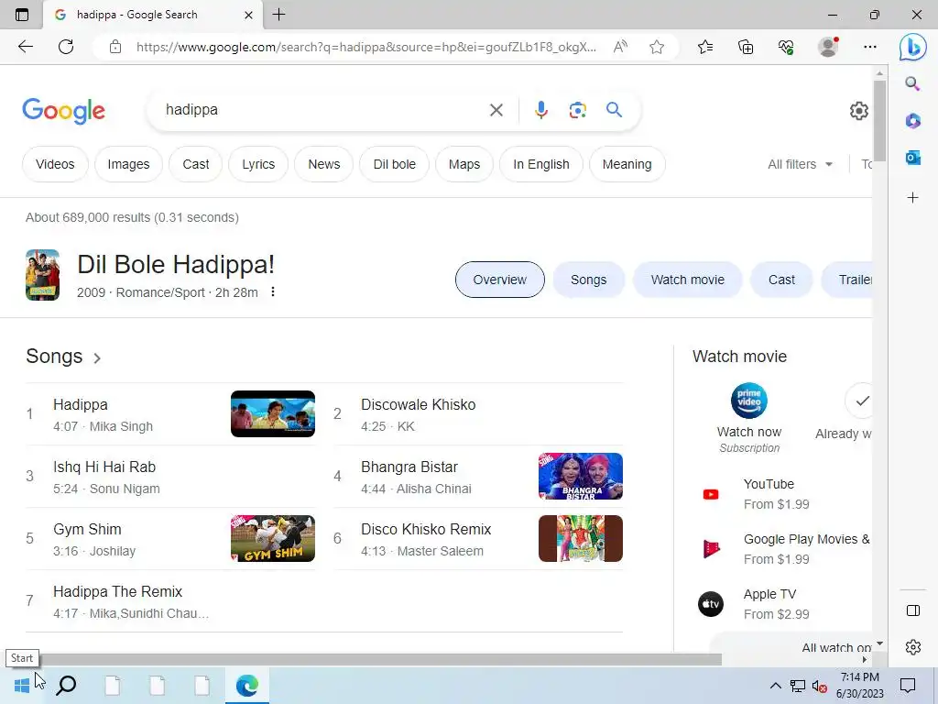Open Windows taskbar search
Viewport: 938px width, 704px height.
click(66, 686)
